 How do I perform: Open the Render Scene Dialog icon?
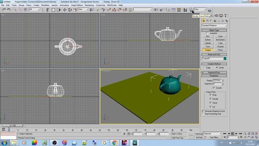click(191, 10)
